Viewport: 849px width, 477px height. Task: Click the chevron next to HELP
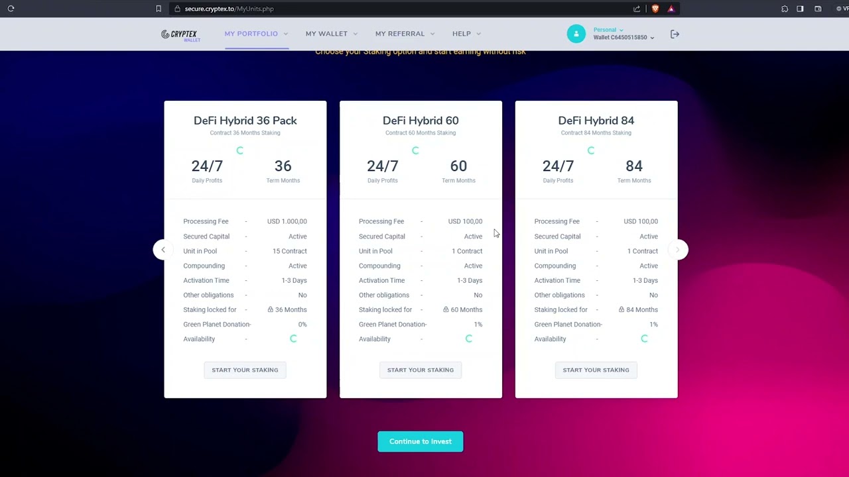[479, 34]
